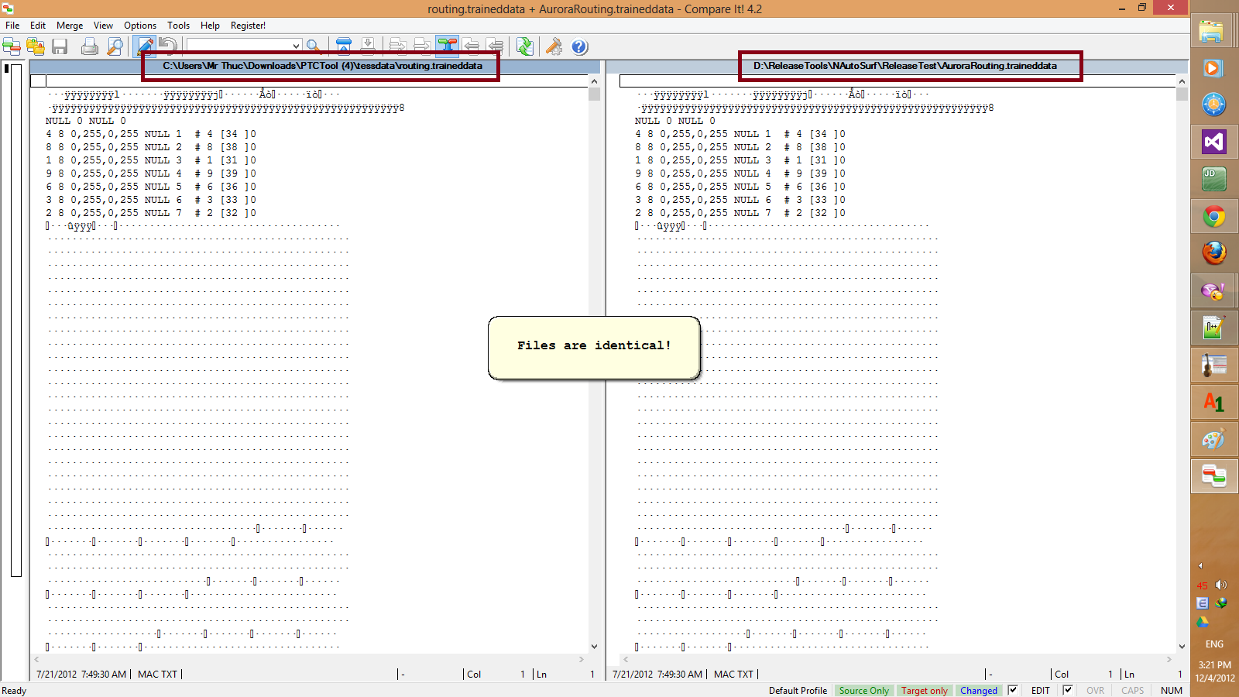Image resolution: width=1239 pixels, height=697 pixels.
Task: Toggle the highlighted merge-sync toolbar icon
Action: tap(447, 46)
